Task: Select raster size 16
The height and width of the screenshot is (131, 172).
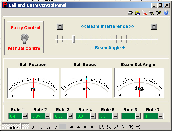Action: click(x=40, y=127)
